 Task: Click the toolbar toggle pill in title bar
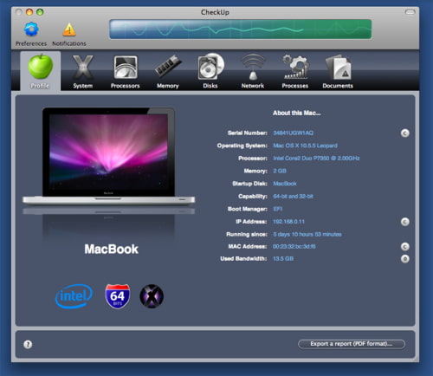point(410,12)
